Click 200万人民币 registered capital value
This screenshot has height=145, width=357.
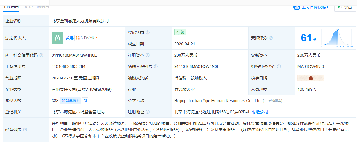[186, 55]
